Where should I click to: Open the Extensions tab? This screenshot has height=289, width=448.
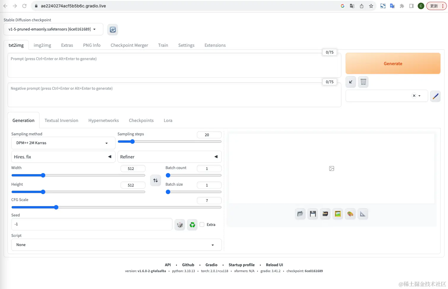coord(215,45)
